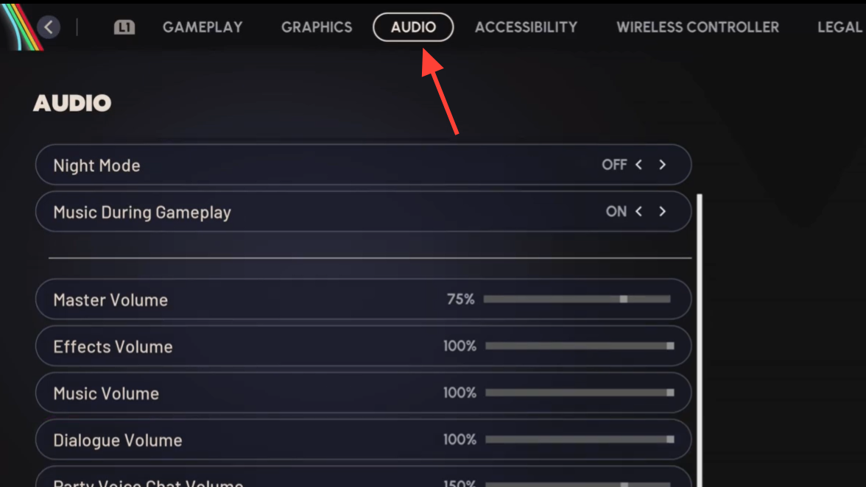Select the Audio tab
The image size is (866, 487).
point(413,27)
